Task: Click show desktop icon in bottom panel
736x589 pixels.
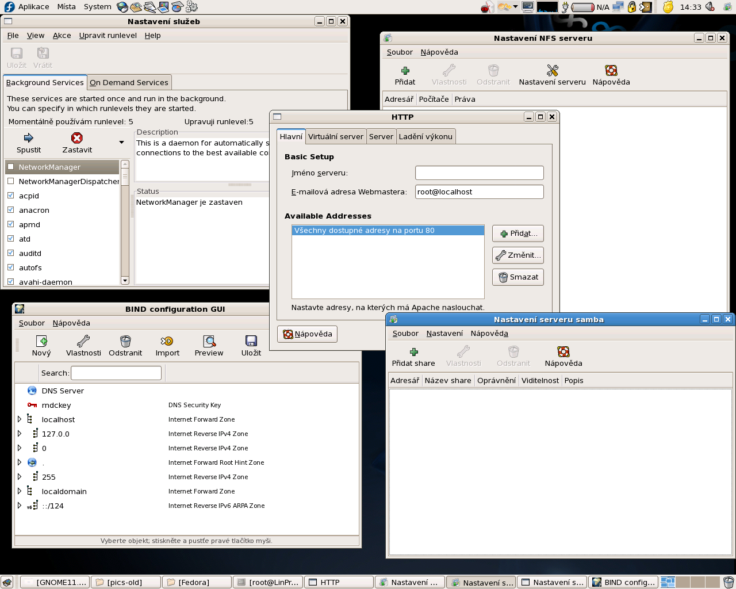Action: click(x=7, y=582)
